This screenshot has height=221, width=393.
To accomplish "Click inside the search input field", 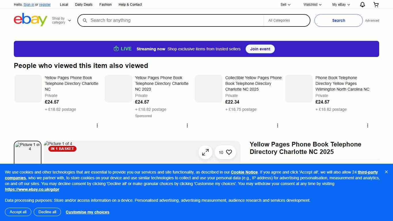I will [x=173, y=20].
